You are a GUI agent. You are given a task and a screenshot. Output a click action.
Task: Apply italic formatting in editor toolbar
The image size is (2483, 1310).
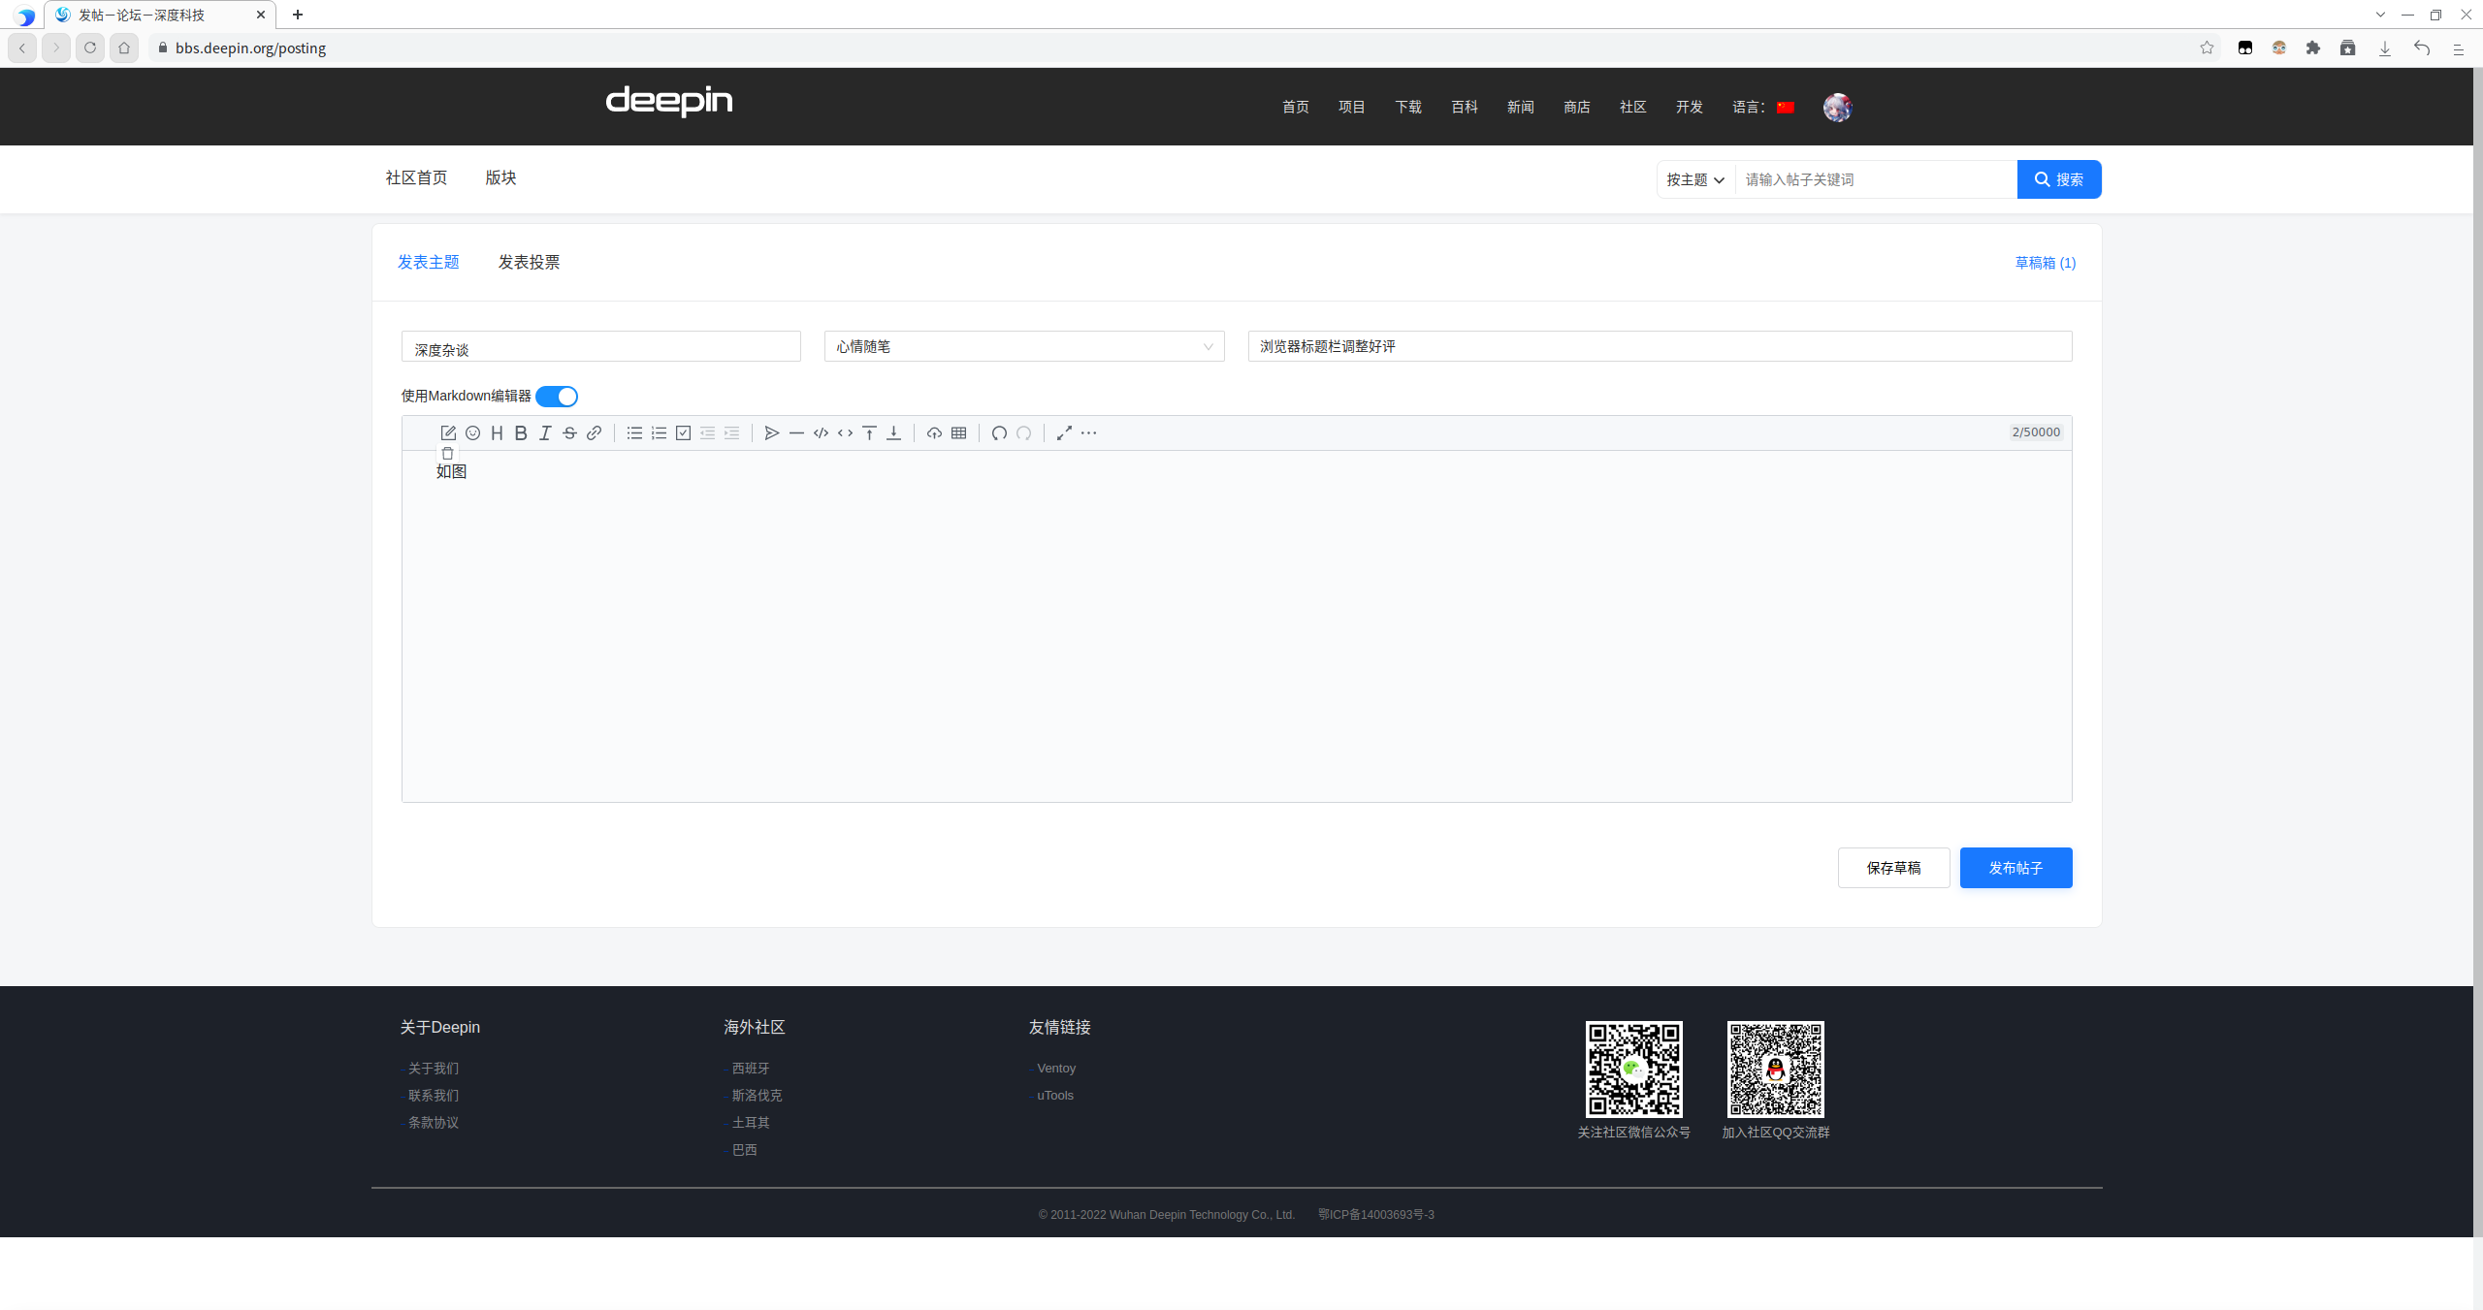(x=545, y=433)
